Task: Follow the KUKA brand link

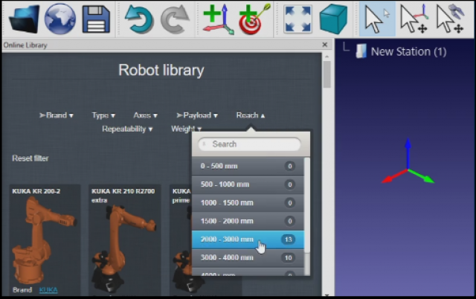Action: [x=48, y=290]
